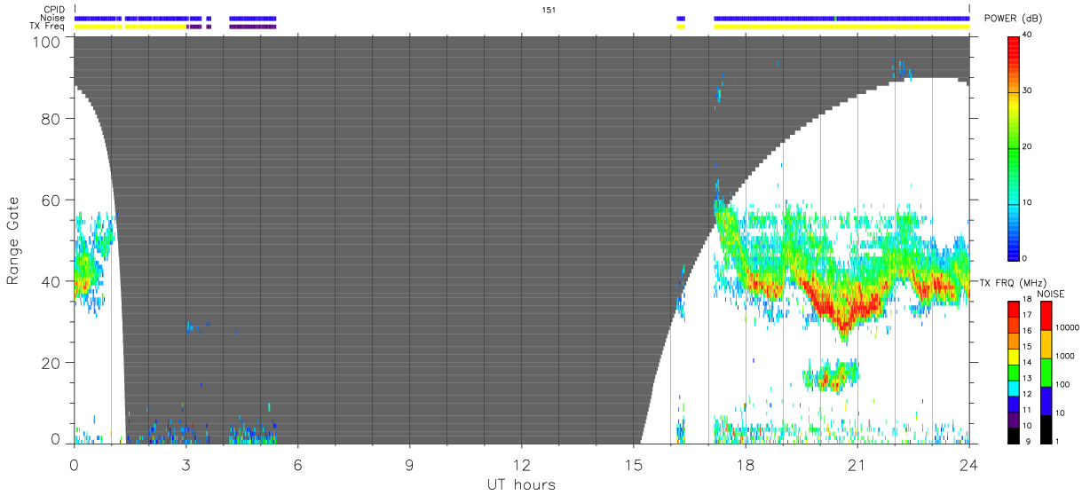The width and height of the screenshot is (1090, 503).
Task: Click the UT hours axis title
Action: coord(521,484)
